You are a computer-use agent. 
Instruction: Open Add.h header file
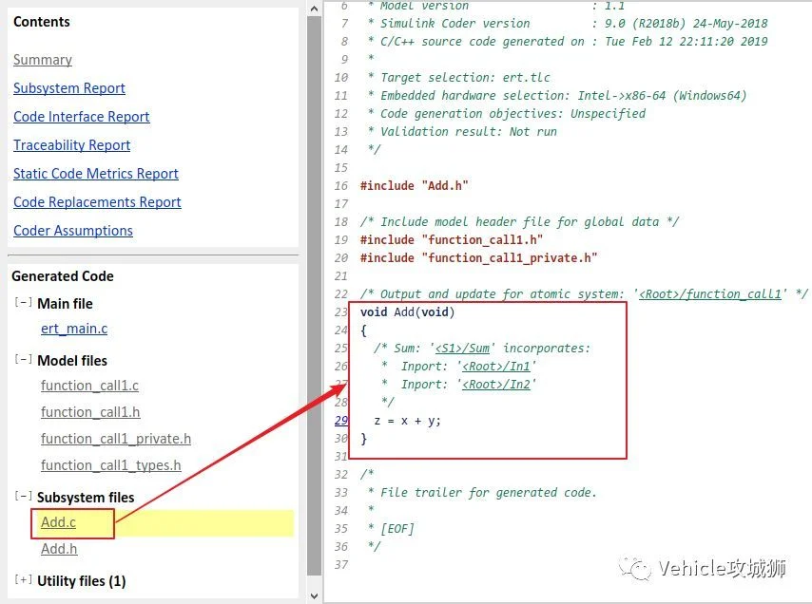59,549
